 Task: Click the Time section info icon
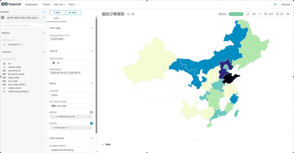click(x=56, y=51)
